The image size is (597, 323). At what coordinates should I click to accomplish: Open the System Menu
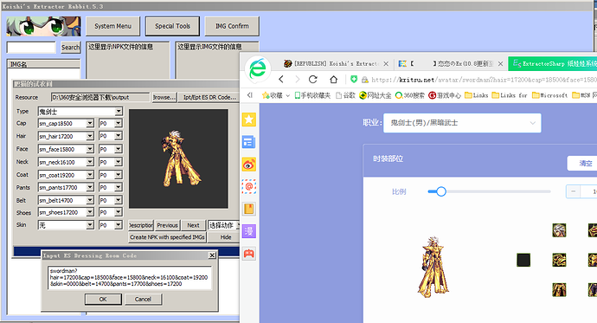pyautogui.click(x=112, y=26)
